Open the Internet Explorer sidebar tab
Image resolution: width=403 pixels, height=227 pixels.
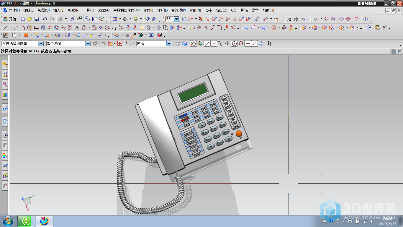click(x=5, y=121)
